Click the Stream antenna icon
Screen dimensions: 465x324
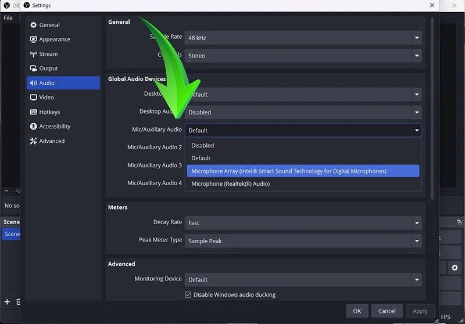(34, 54)
